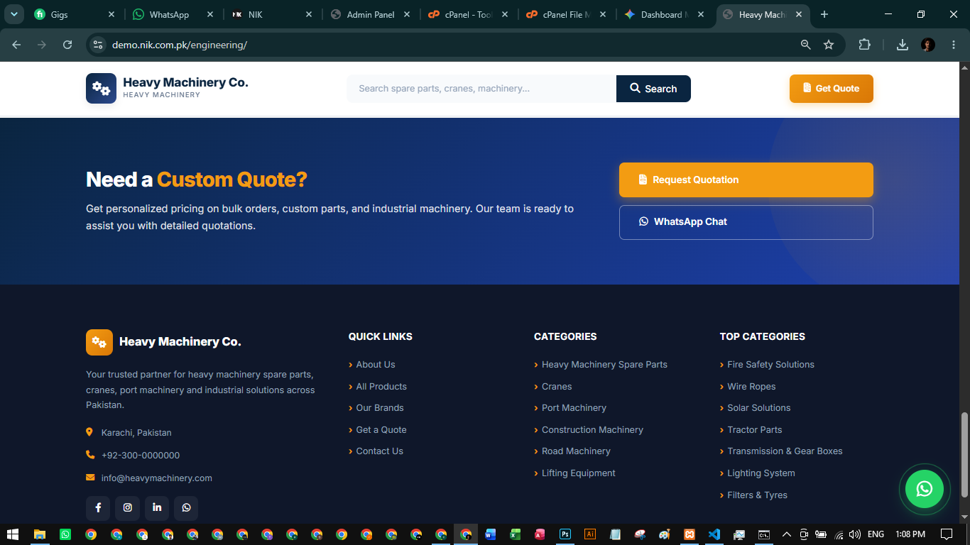970x545 pixels.
Task: Click the Facebook icon in footer
Action: pyautogui.click(x=98, y=507)
